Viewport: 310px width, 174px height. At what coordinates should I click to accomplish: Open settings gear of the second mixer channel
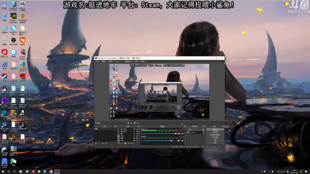(182, 141)
